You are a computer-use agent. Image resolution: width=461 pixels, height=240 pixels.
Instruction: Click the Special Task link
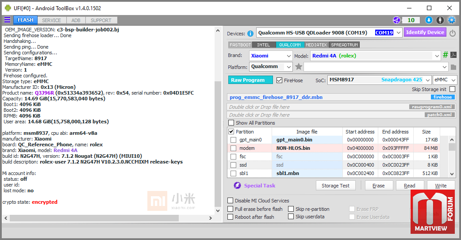(x=260, y=186)
